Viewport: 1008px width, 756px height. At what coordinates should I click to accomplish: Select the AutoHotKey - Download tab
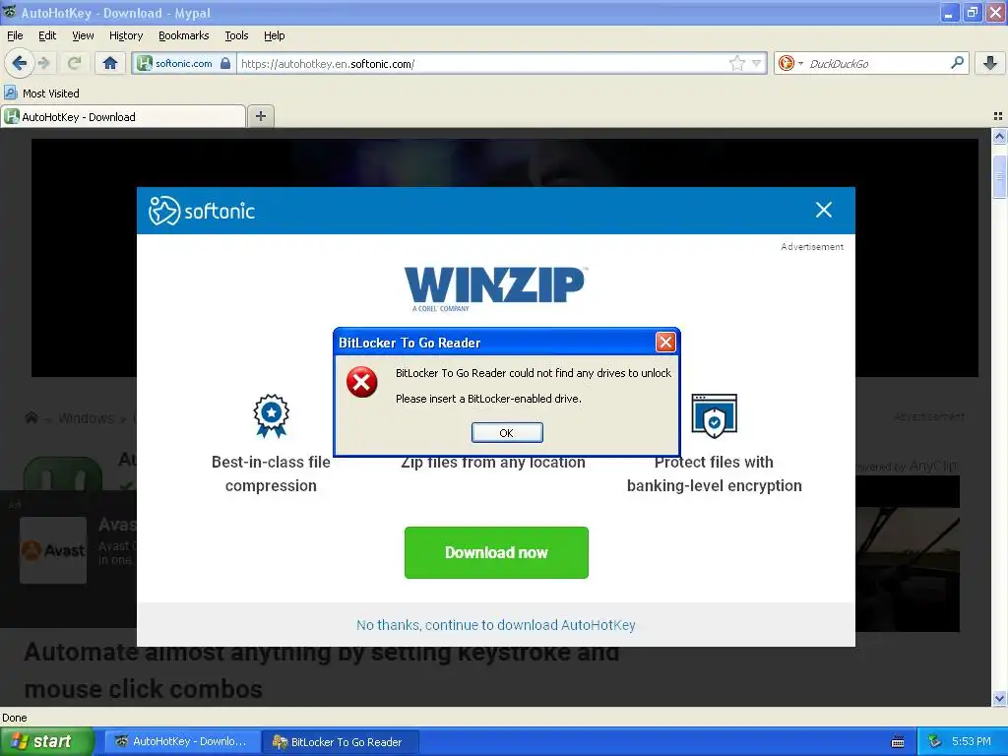pyautogui.click(x=123, y=117)
